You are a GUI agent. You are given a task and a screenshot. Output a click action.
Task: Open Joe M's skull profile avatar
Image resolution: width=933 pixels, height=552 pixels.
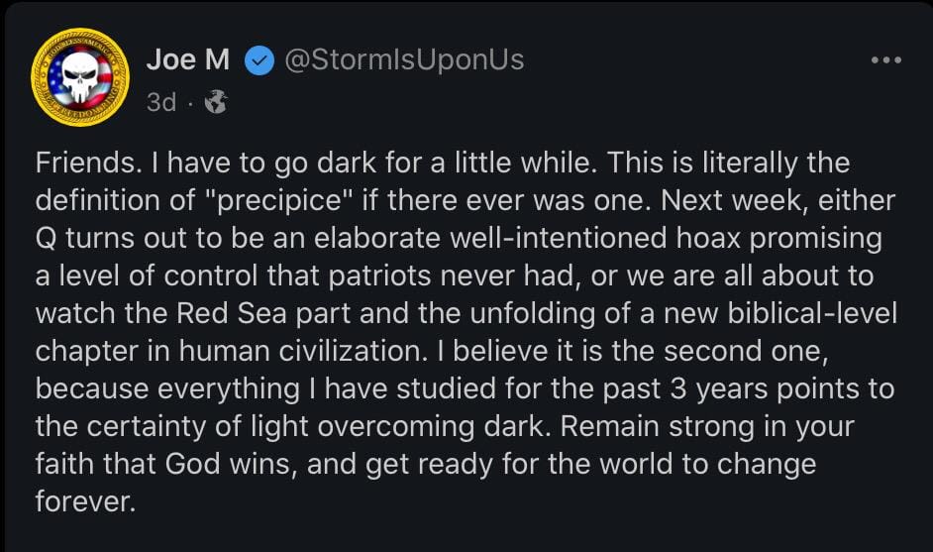[80, 76]
